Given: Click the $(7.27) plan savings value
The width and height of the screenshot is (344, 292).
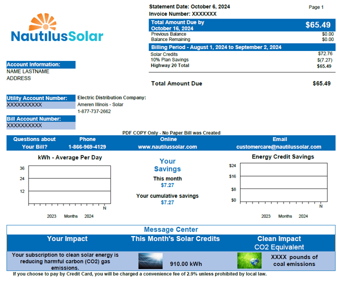Looking at the screenshot, I should coord(324,60).
